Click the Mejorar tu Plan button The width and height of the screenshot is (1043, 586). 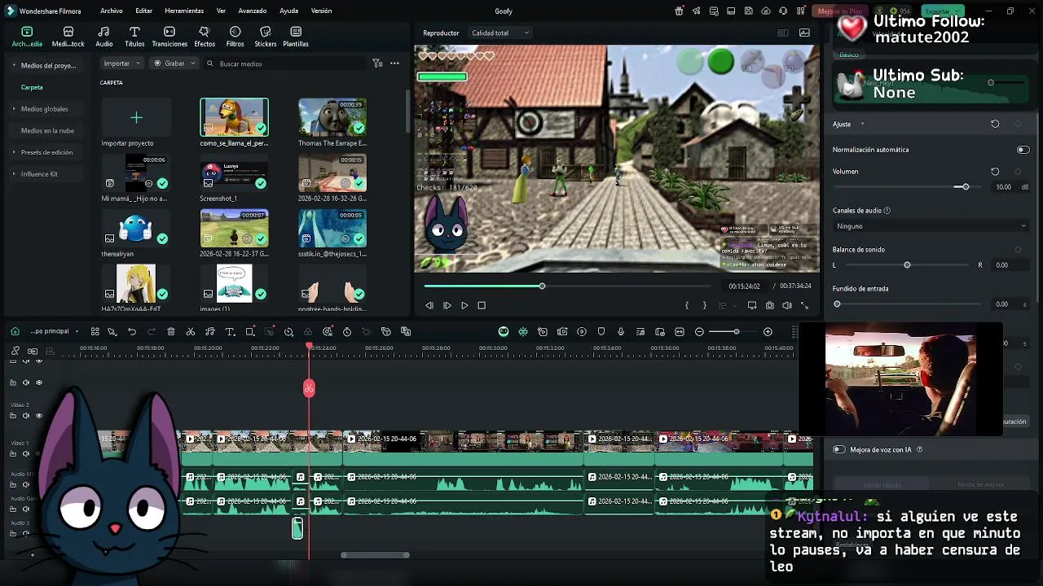[x=839, y=11]
